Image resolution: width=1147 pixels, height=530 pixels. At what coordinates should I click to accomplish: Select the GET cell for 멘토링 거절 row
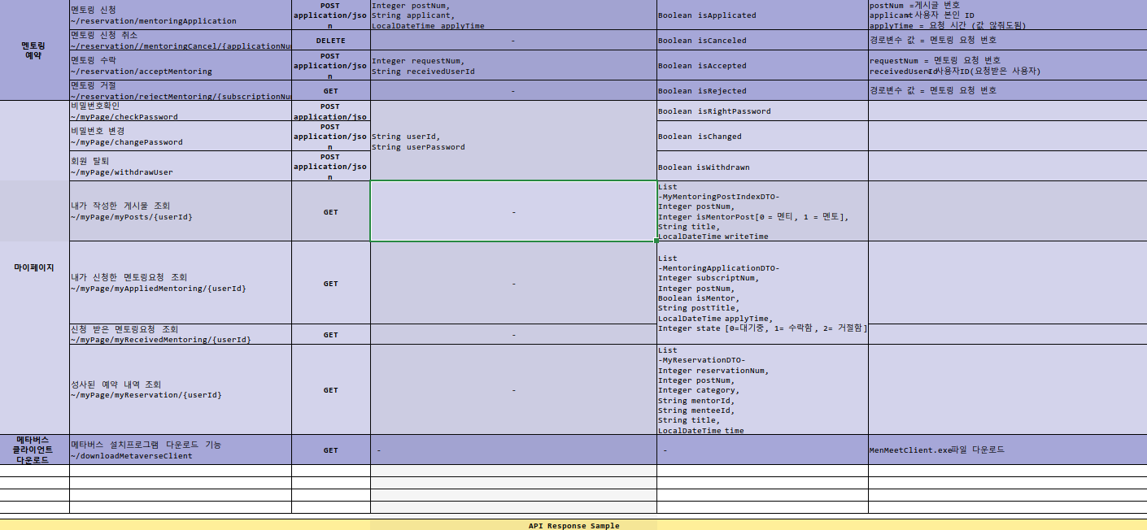(329, 90)
